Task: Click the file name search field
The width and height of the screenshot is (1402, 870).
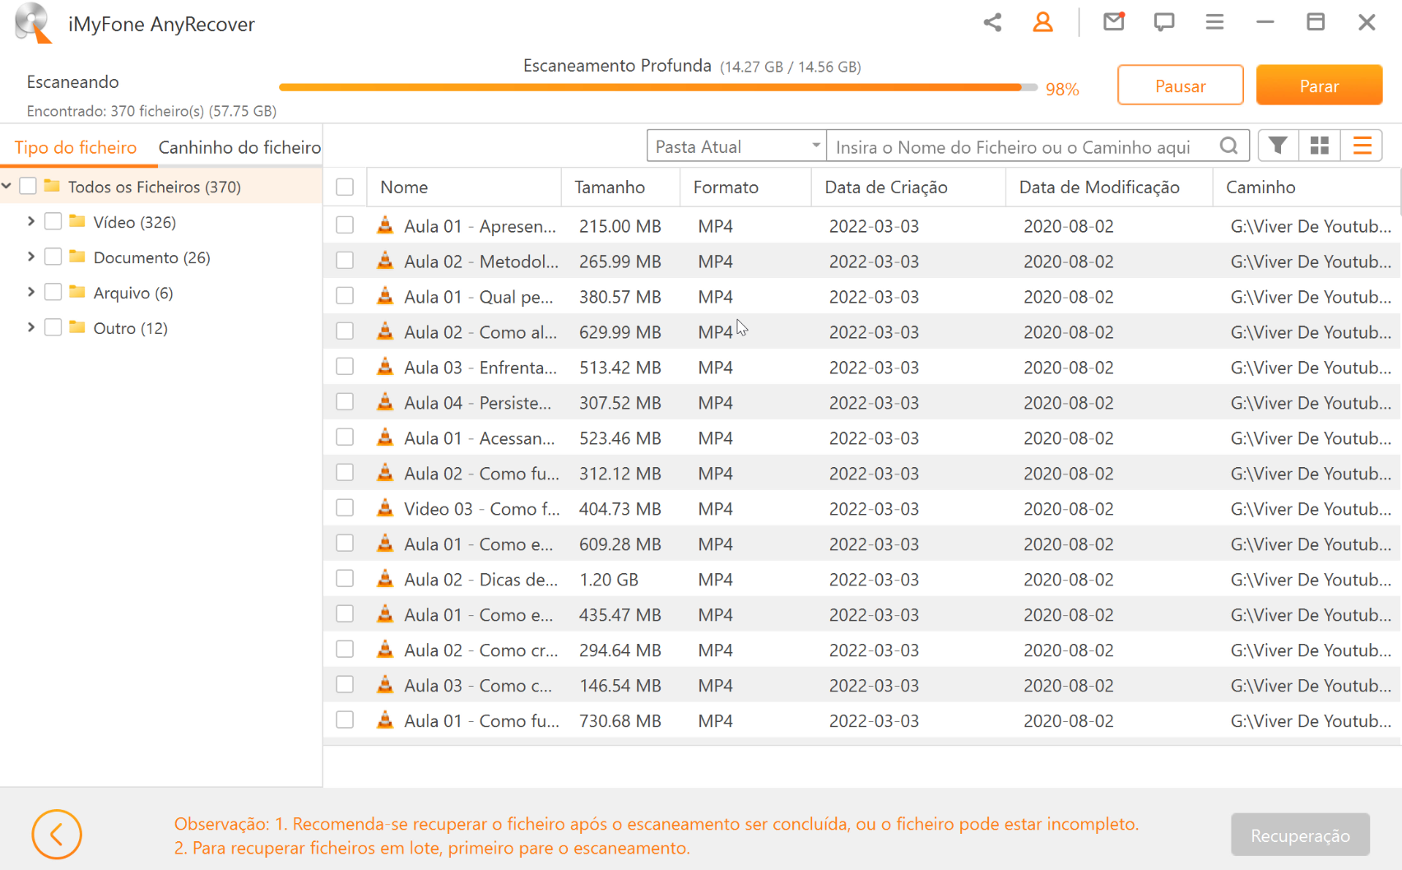Action: (1023, 146)
